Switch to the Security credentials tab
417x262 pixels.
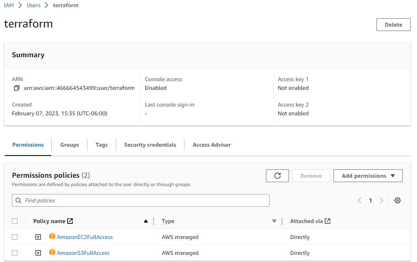pyautogui.click(x=150, y=145)
